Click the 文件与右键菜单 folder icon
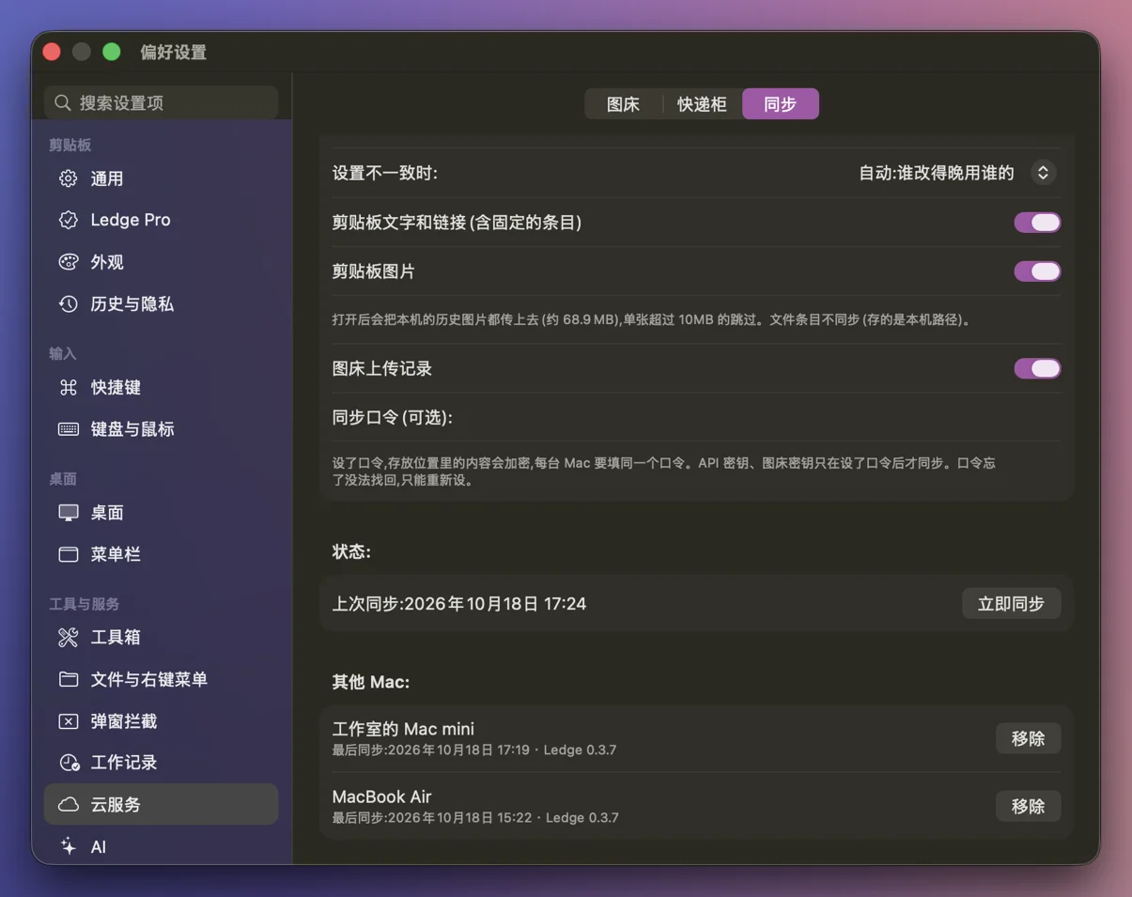The height and width of the screenshot is (897, 1132). click(x=69, y=679)
